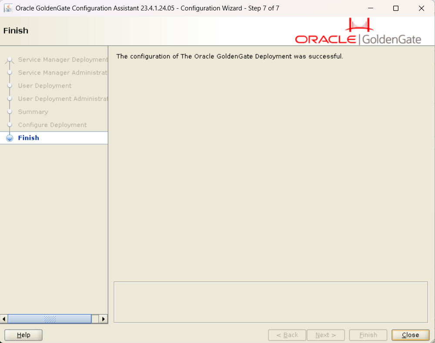Click the Service Manager Deployment step node icon
The height and width of the screenshot is (343, 435).
10,60
